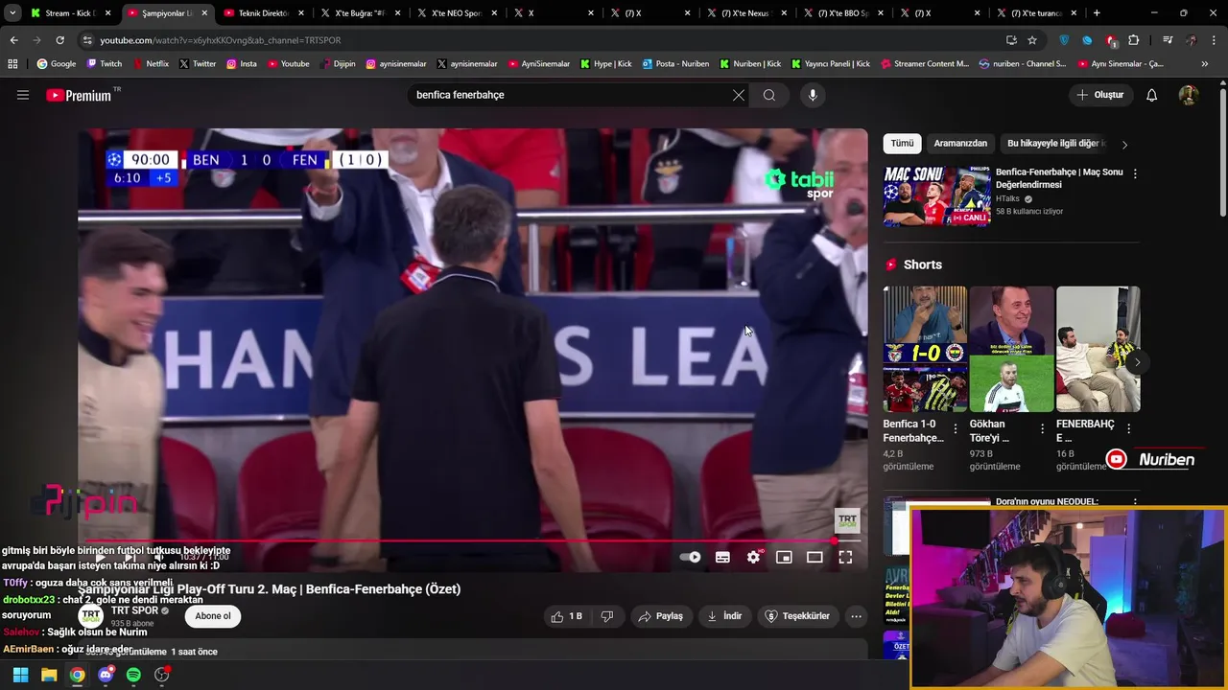The height and width of the screenshot is (690, 1228).
Task: Dislike the video
Action: 607,616
